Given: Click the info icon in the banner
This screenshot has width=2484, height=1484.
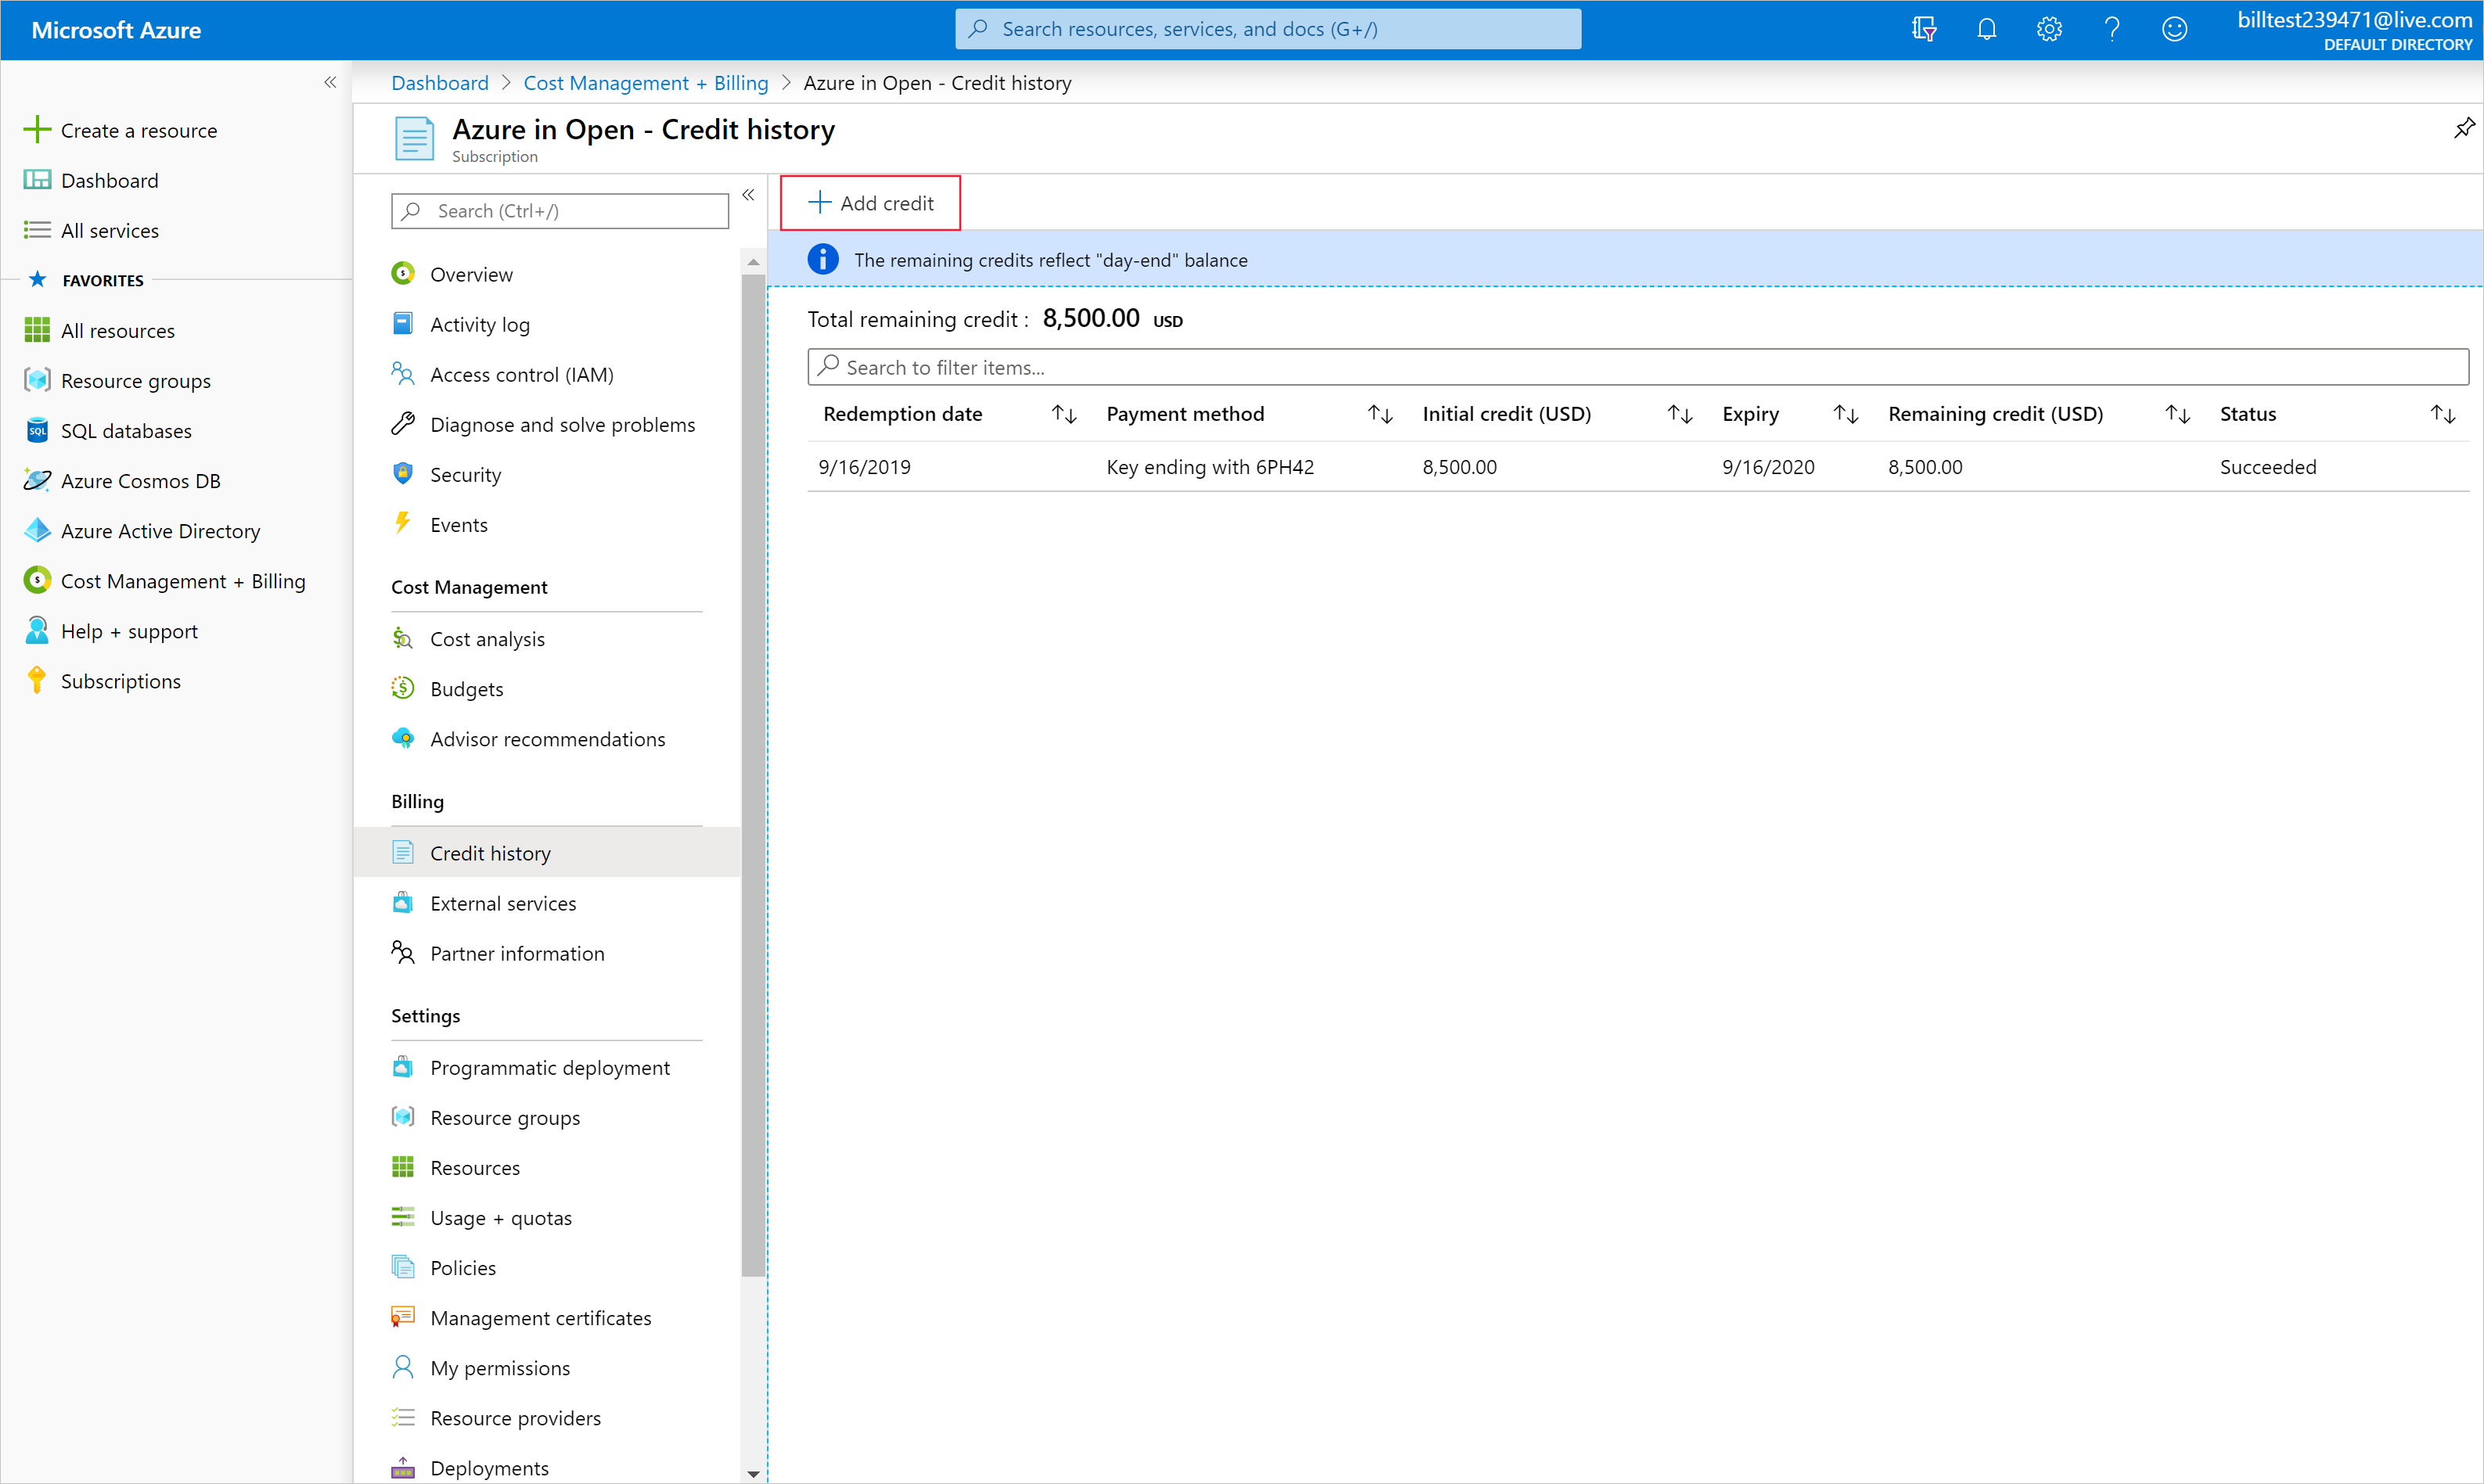Looking at the screenshot, I should click(x=823, y=260).
